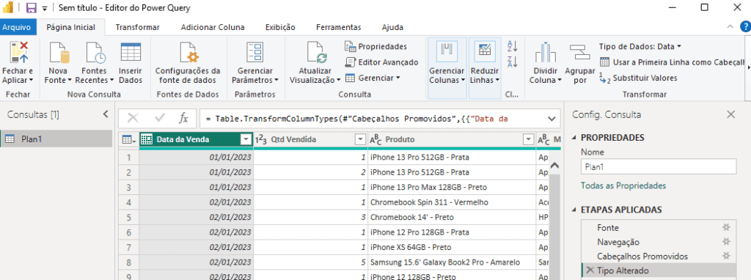This screenshot has height=280, width=751.
Task: Open Qtd Vendida filter dropdown
Action: click(x=360, y=139)
